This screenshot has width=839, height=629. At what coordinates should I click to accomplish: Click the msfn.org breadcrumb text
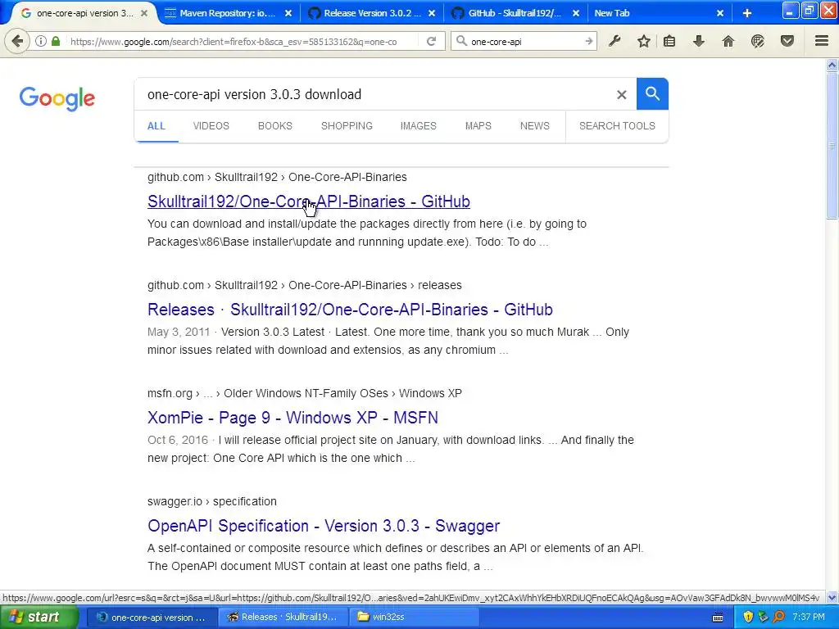click(x=170, y=394)
